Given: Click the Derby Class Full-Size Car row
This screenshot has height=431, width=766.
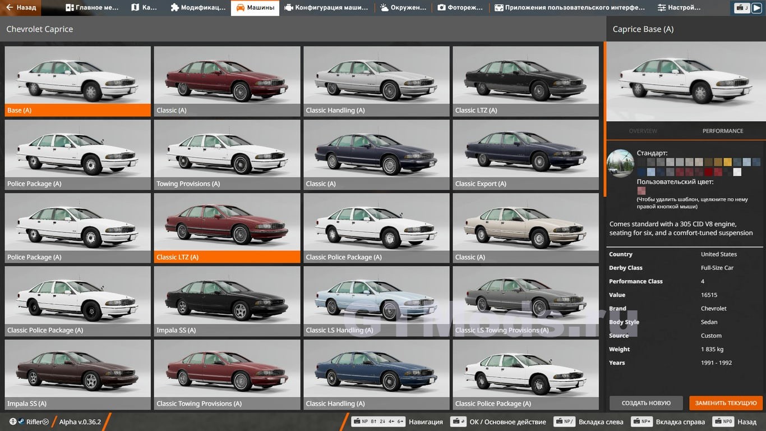Looking at the screenshot, I should (x=686, y=268).
